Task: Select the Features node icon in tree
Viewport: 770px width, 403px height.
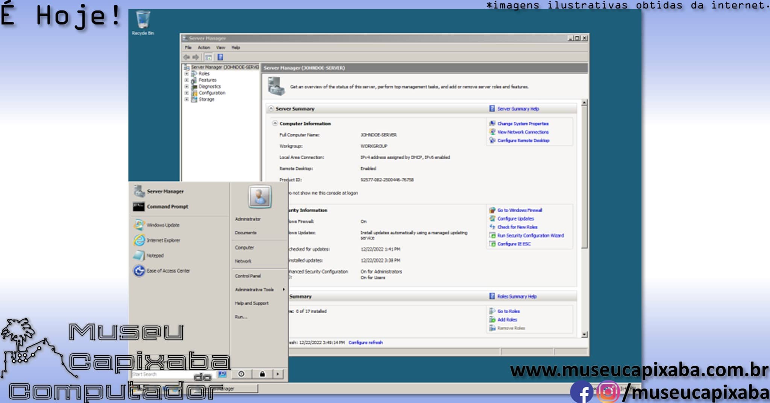Action: tap(194, 80)
